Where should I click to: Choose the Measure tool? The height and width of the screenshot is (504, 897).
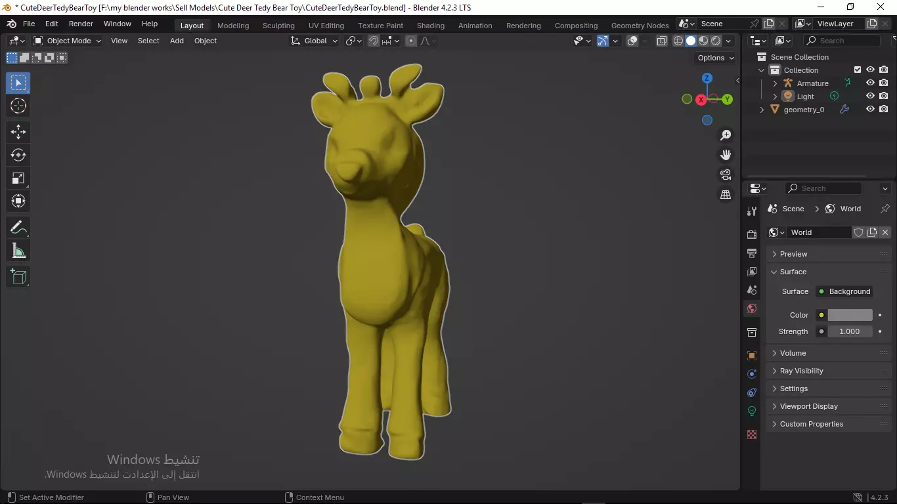[18, 251]
